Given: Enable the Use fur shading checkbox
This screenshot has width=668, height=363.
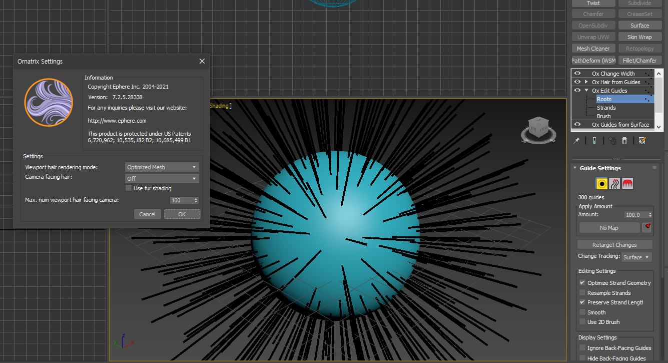Looking at the screenshot, I should click(129, 188).
